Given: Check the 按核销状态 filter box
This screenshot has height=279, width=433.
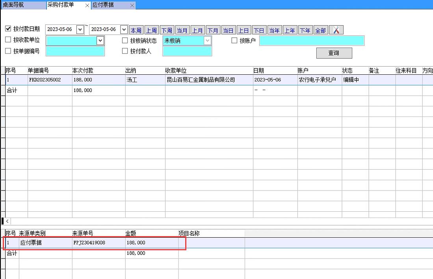Looking at the screenshot, I should click(x=125, y=40).
